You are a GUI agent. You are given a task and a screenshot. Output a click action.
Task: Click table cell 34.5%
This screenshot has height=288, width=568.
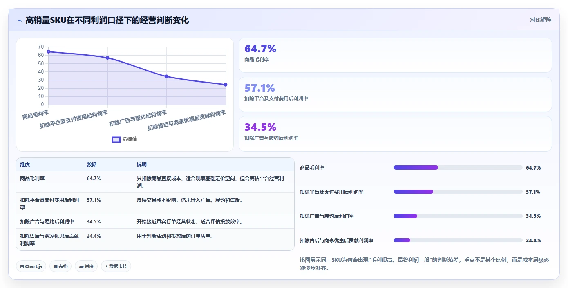click(94, 222)
